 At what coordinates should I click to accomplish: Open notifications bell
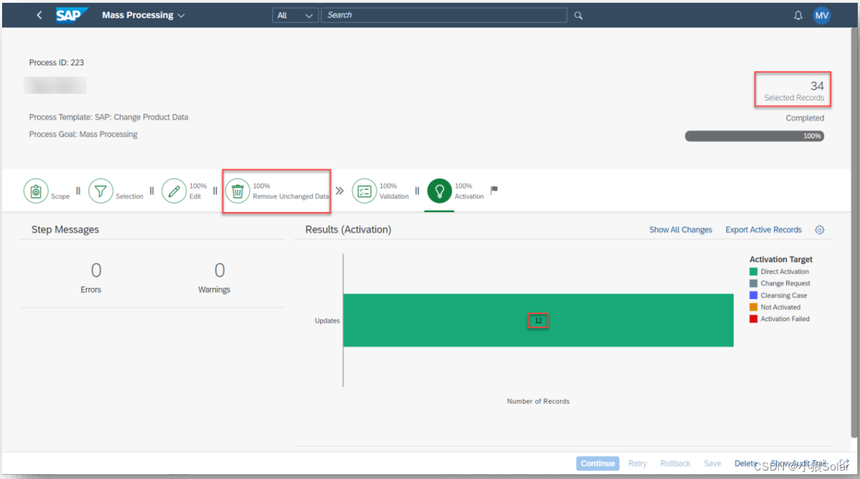tap(798, 15)
